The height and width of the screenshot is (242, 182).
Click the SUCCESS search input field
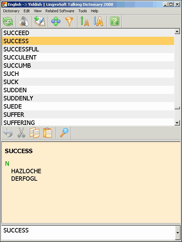[x=88, y=232]
